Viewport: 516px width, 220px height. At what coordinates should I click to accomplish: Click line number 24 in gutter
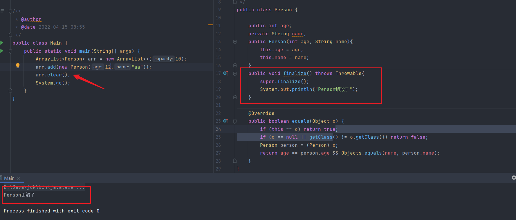click(218, 129)
